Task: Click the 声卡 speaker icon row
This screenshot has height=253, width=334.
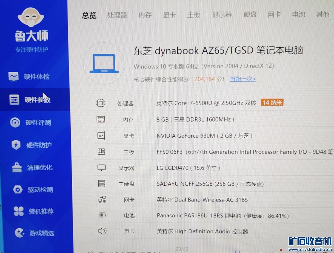Action: pos(102,231)
